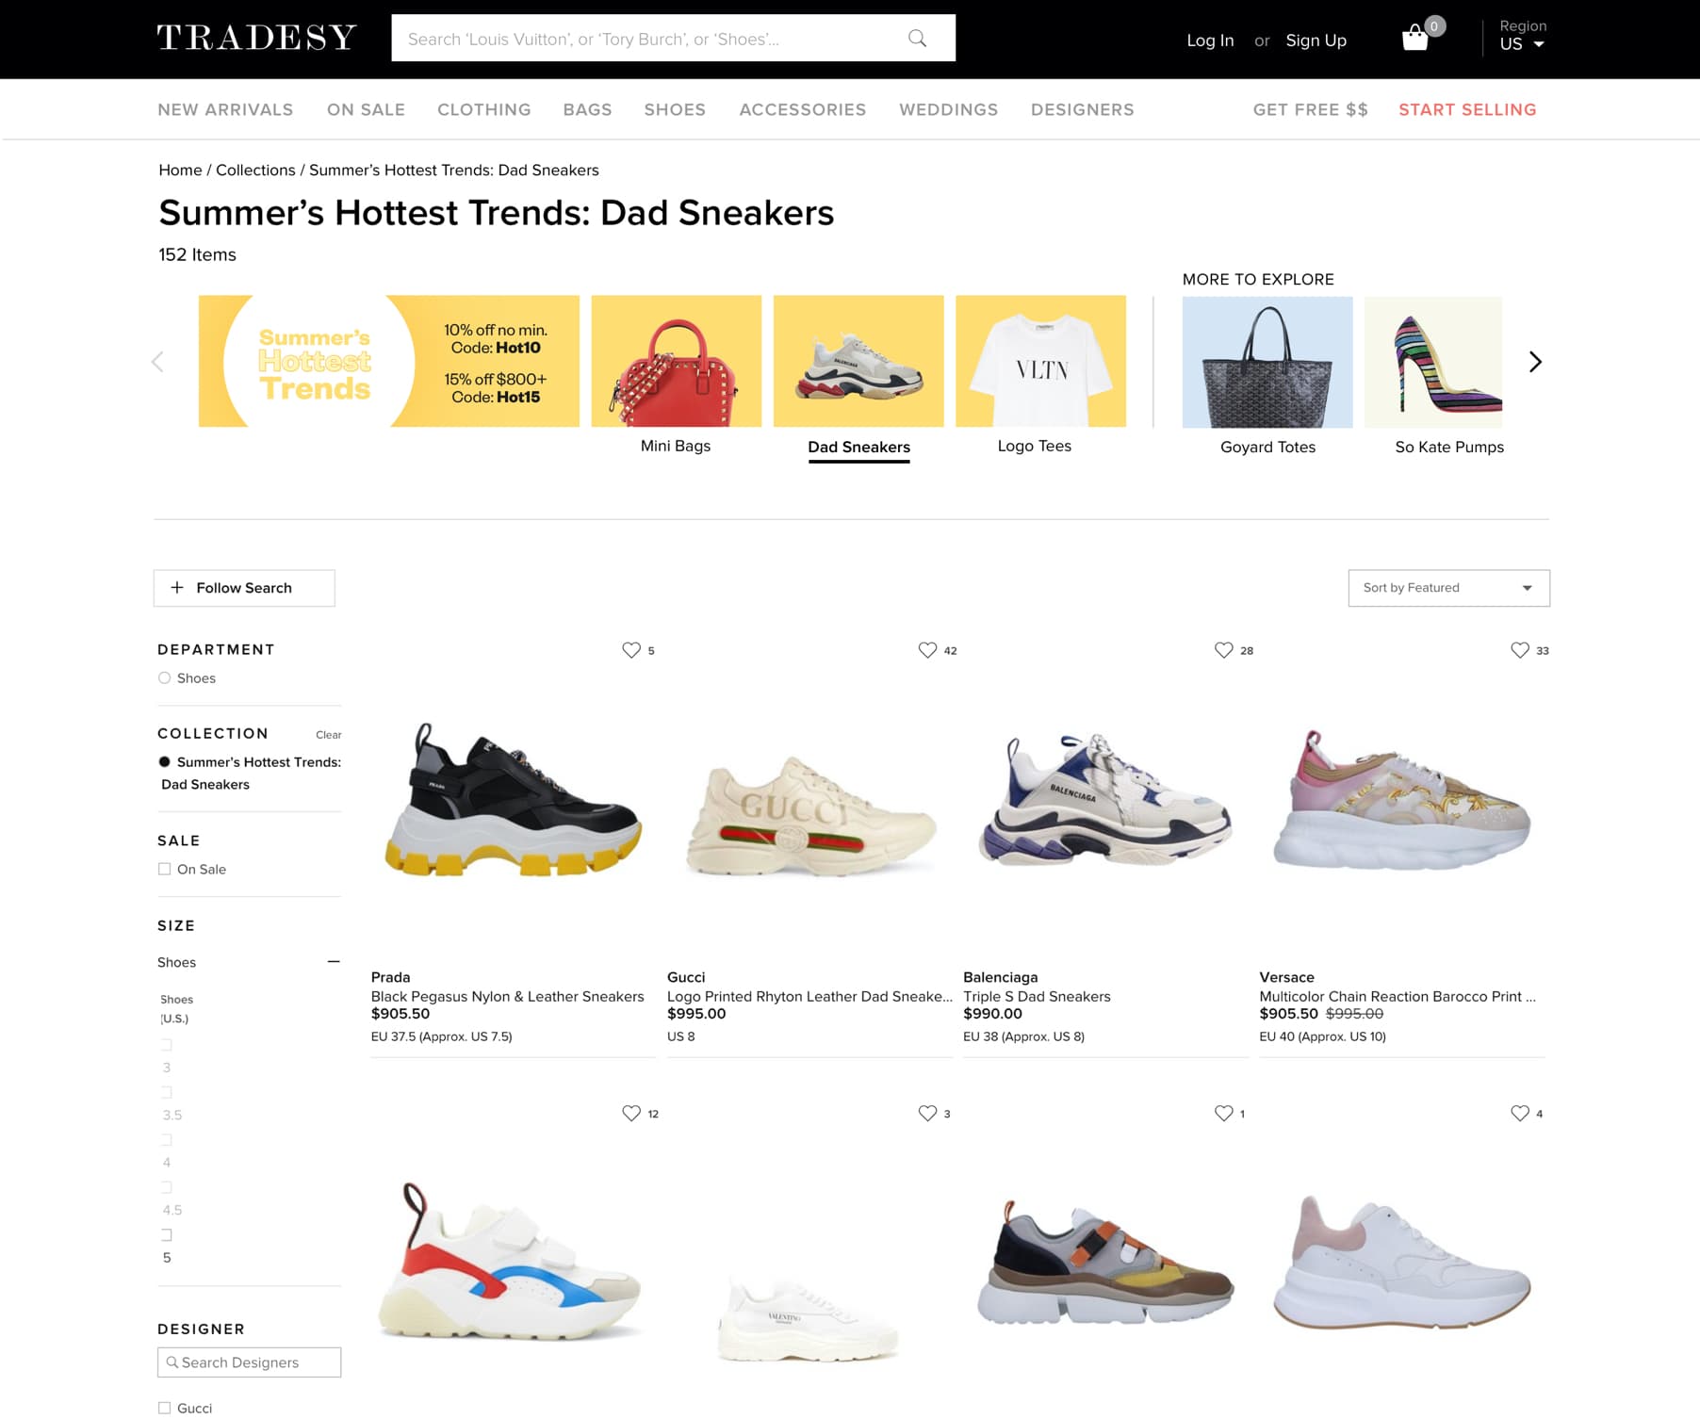
Task: Open the Goyard Totes thumbnail
Action: tap(1267, 363)
